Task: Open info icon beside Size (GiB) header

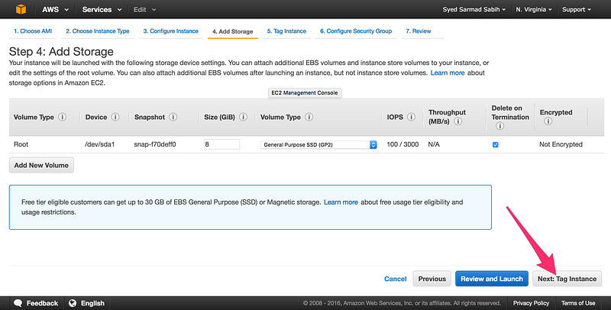Action: point(243,117)
